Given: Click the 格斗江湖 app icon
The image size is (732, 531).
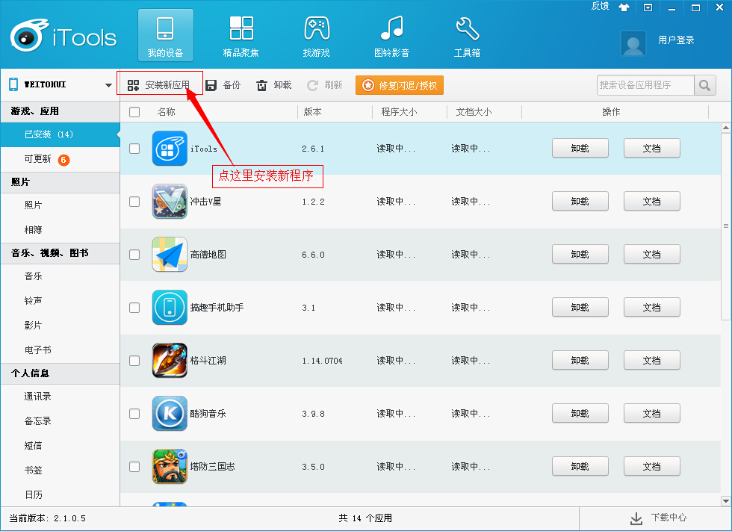Looking at the screenshot, I should pyautogui.click(x=170, y=361).
